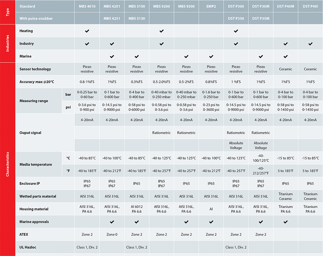Click the red Characteristics sidebar label
The image size is (323, 256).
pos(7,164)
